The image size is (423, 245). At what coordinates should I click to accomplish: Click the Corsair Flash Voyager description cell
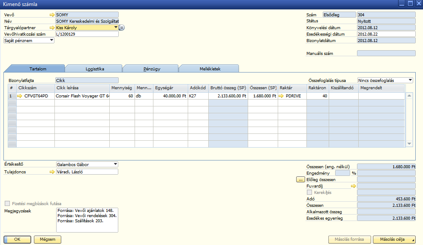pos(82,96)
